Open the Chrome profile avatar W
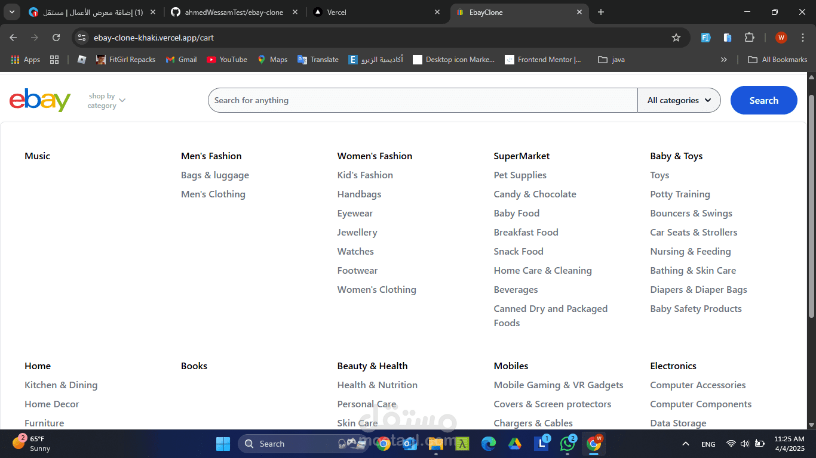This screenshot has width=816, height=458. click(781, 38)
